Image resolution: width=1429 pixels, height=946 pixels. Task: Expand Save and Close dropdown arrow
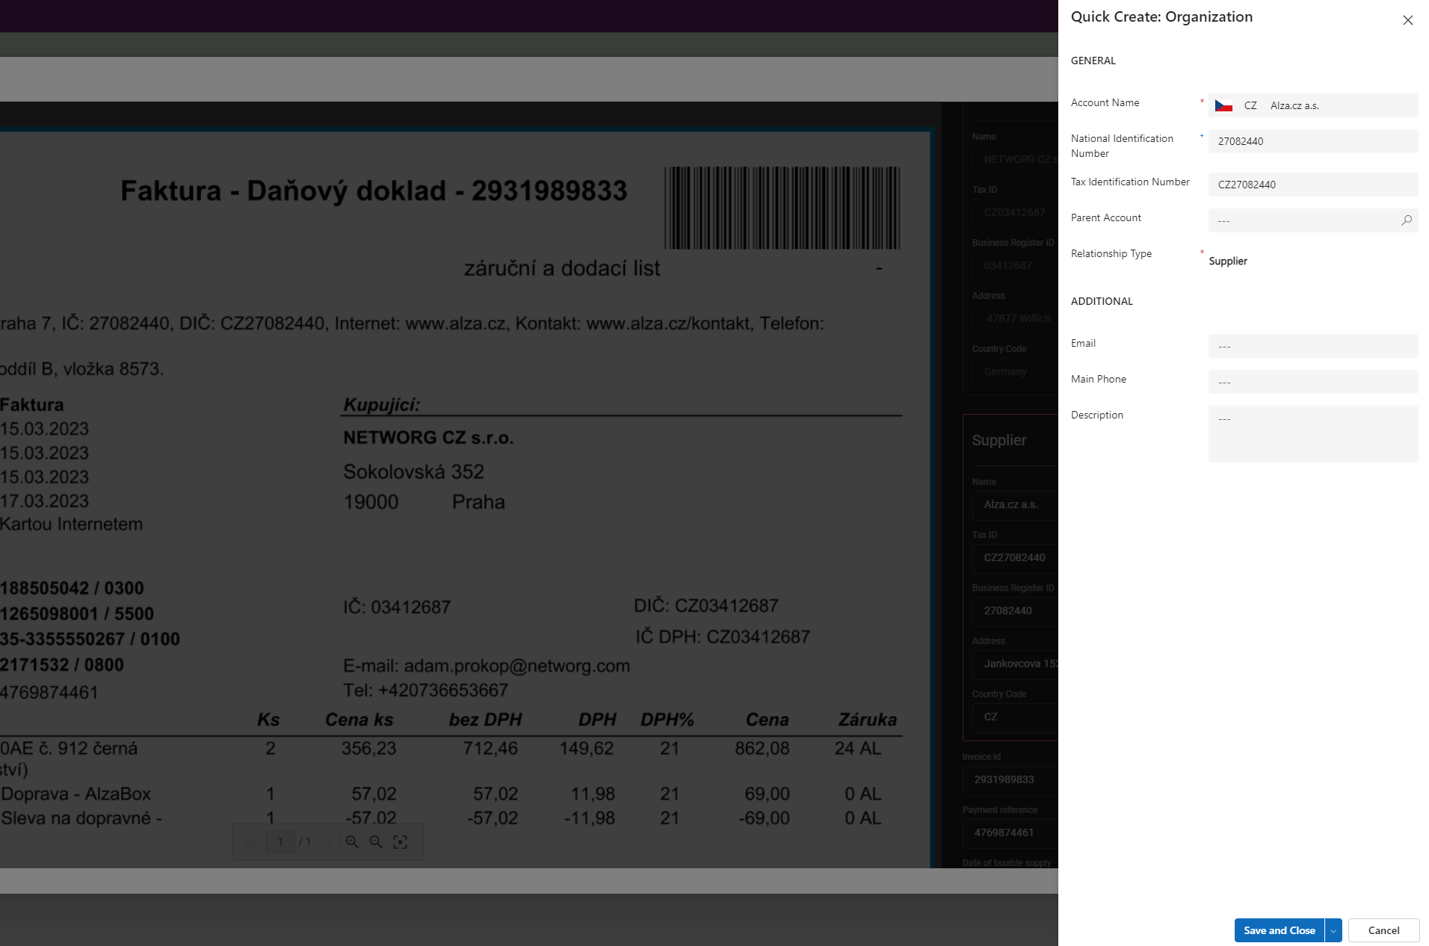1333,930
